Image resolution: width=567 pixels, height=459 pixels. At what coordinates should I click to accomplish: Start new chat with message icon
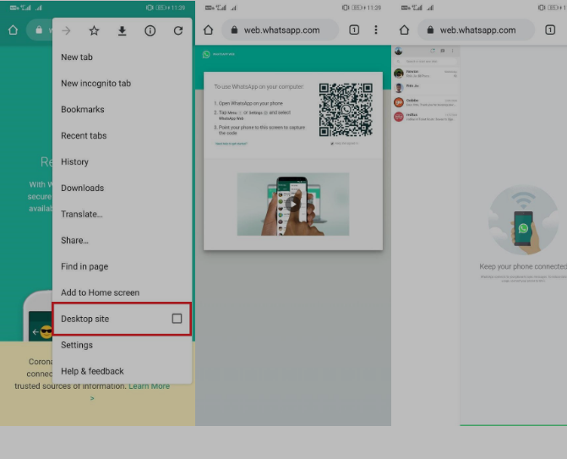[443, 51]
